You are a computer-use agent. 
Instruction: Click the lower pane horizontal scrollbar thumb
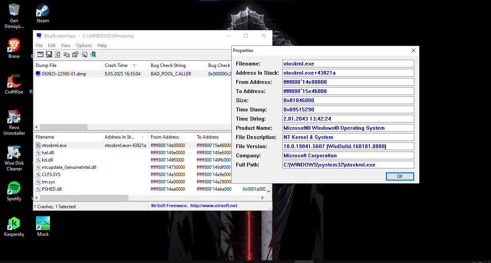tap(84, 198)
